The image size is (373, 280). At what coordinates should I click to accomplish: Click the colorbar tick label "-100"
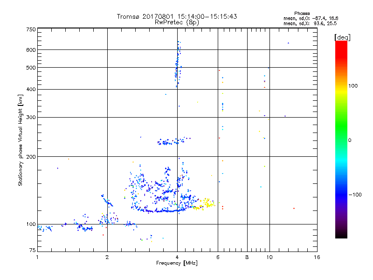[x=355, y=195]
